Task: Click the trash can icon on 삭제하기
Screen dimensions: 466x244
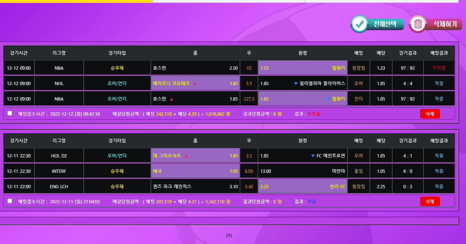Action: point(418,24)
